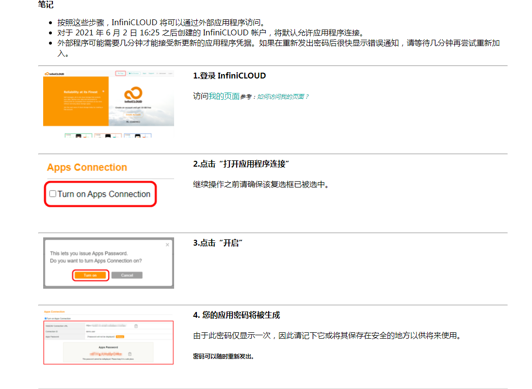The width and height of the screenshot is (532, 389).
Task: Click the copy icon next to Apps Password
Action: (129, 354)
